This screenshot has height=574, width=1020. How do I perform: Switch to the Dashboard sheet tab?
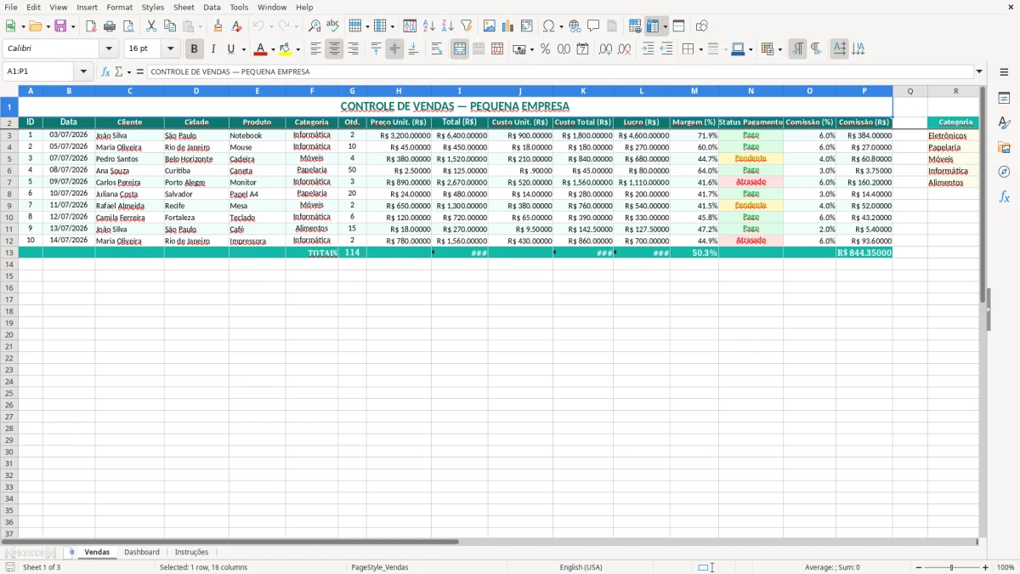[x=142, y=552]
